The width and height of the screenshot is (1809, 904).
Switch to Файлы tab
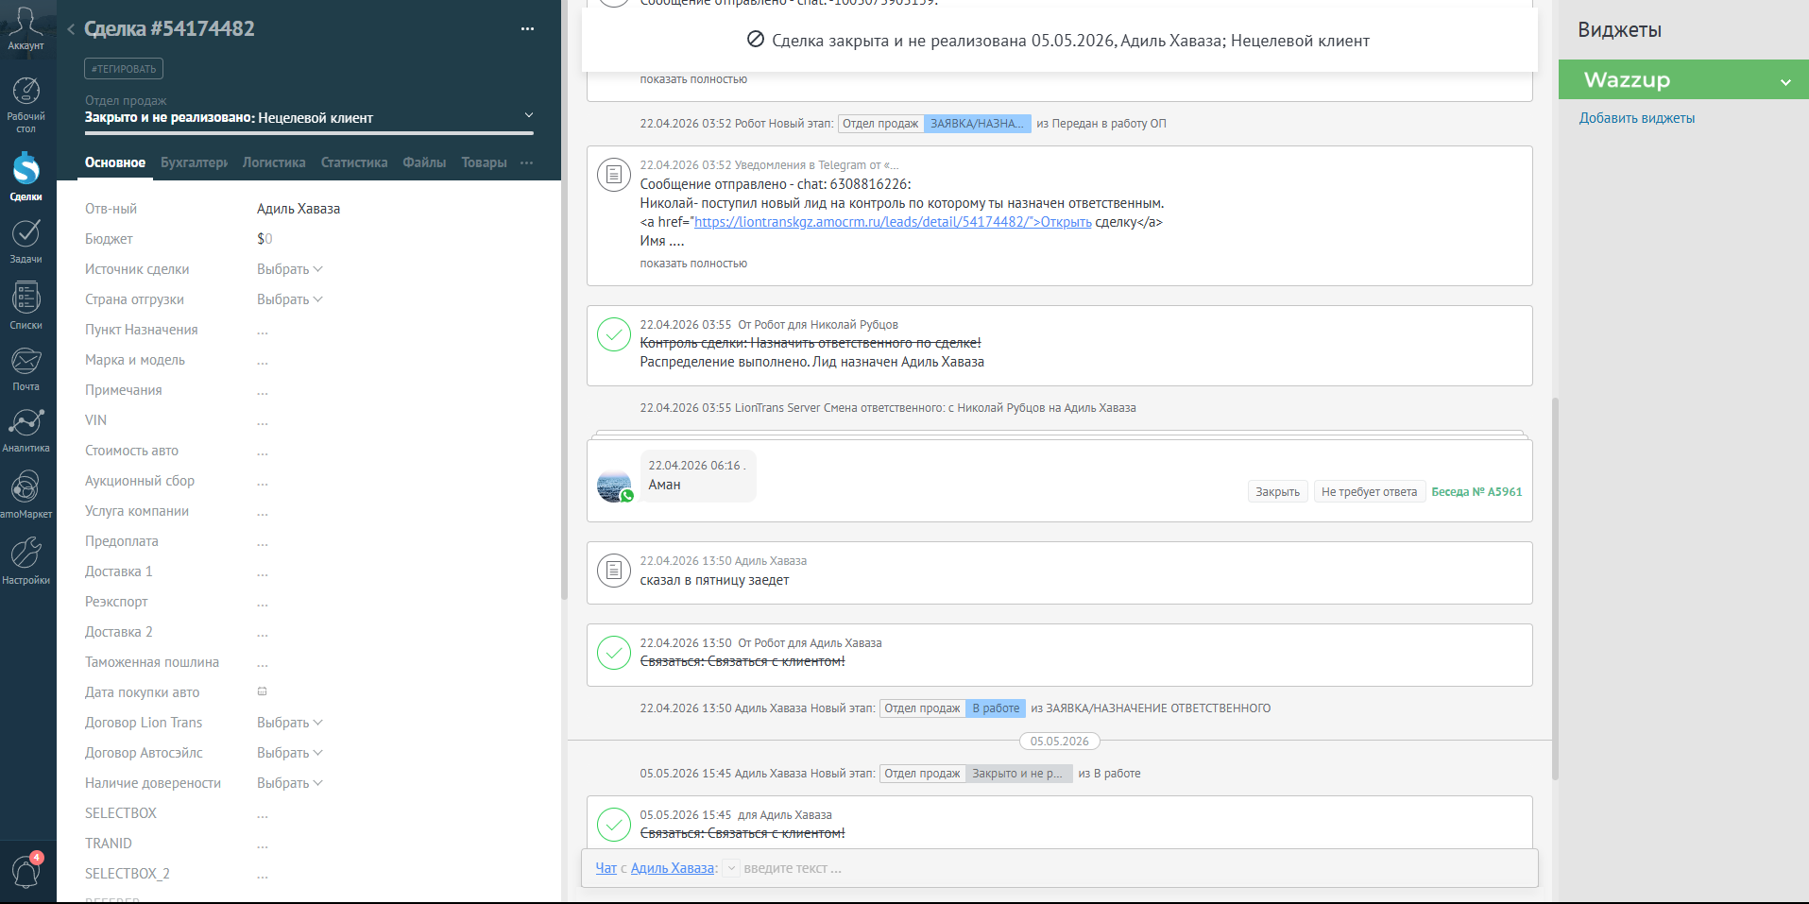pyautogui.click(x=424, y=162)
